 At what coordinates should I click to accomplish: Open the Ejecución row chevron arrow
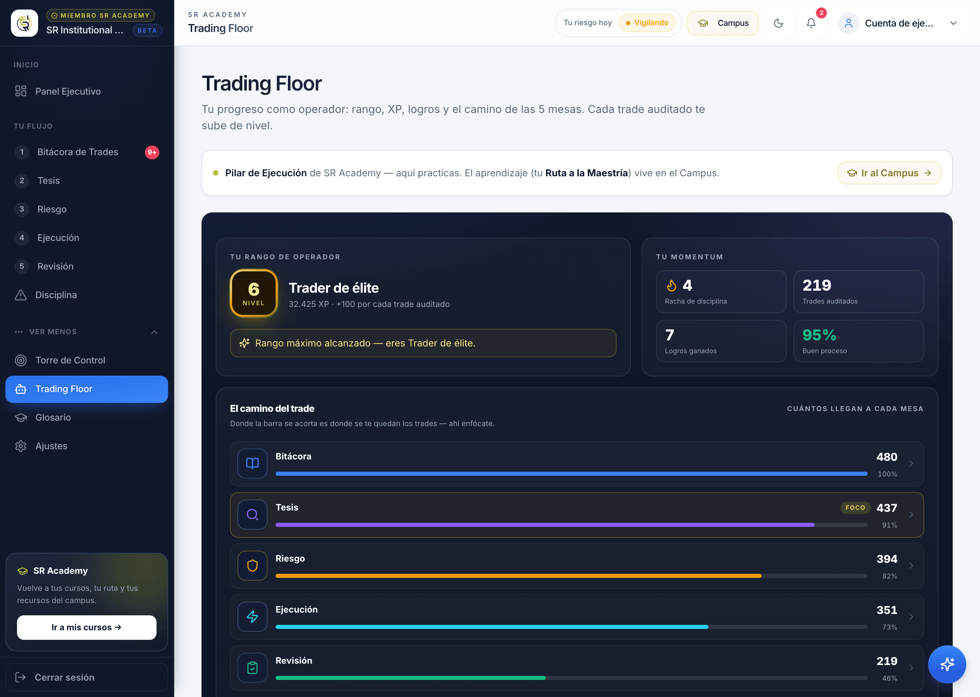point(911,617)
